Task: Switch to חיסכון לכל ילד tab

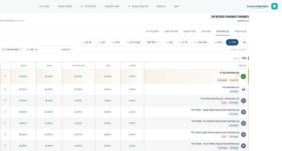Action: click(152, 31)
